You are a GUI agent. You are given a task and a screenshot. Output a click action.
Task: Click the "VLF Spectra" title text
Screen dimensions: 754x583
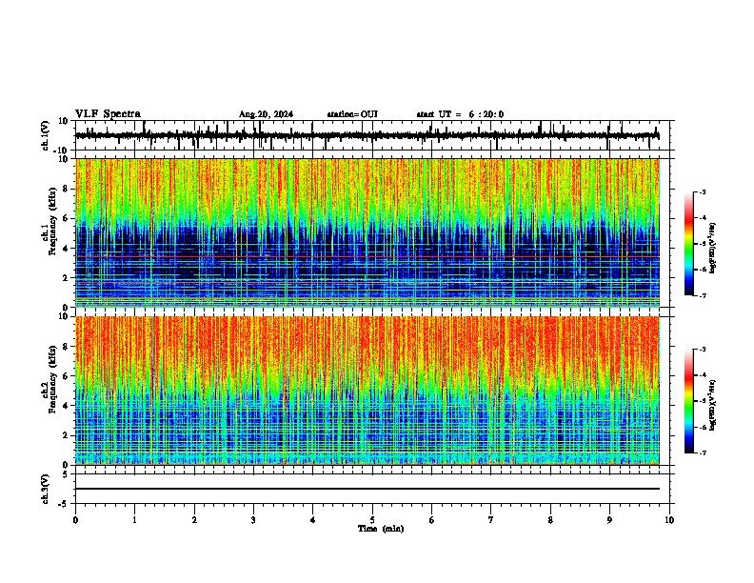click(108, 114)
